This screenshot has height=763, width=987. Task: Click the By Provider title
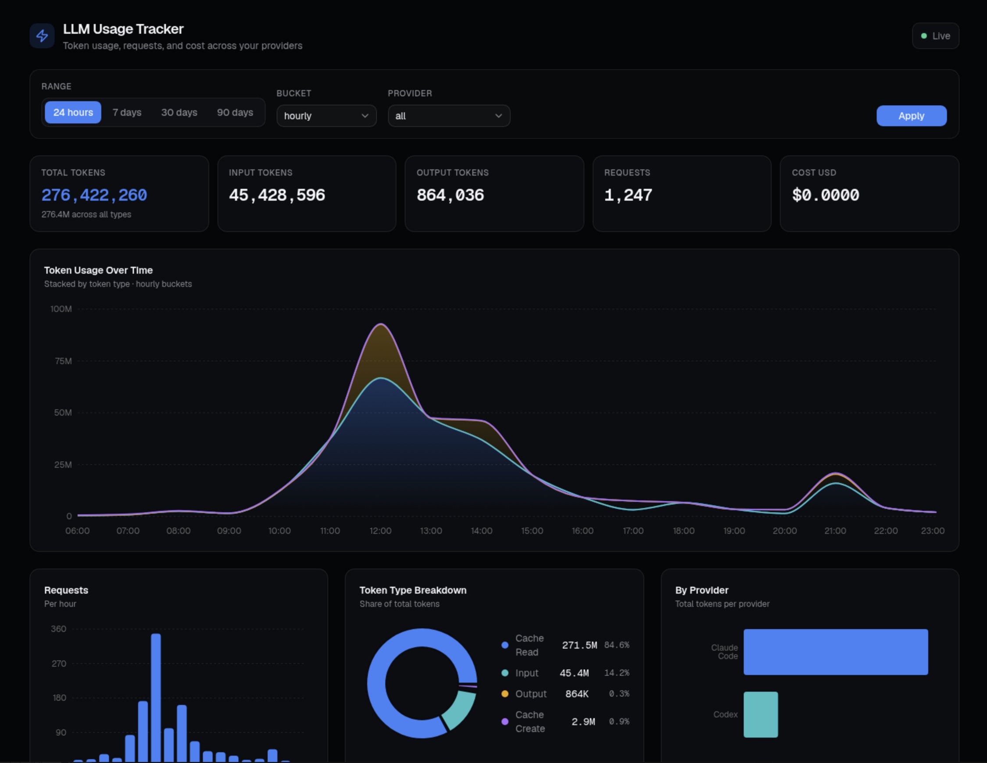(701, 590)
